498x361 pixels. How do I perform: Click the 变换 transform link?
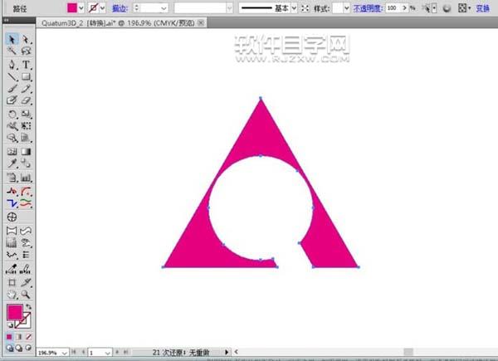pos(482,8)
